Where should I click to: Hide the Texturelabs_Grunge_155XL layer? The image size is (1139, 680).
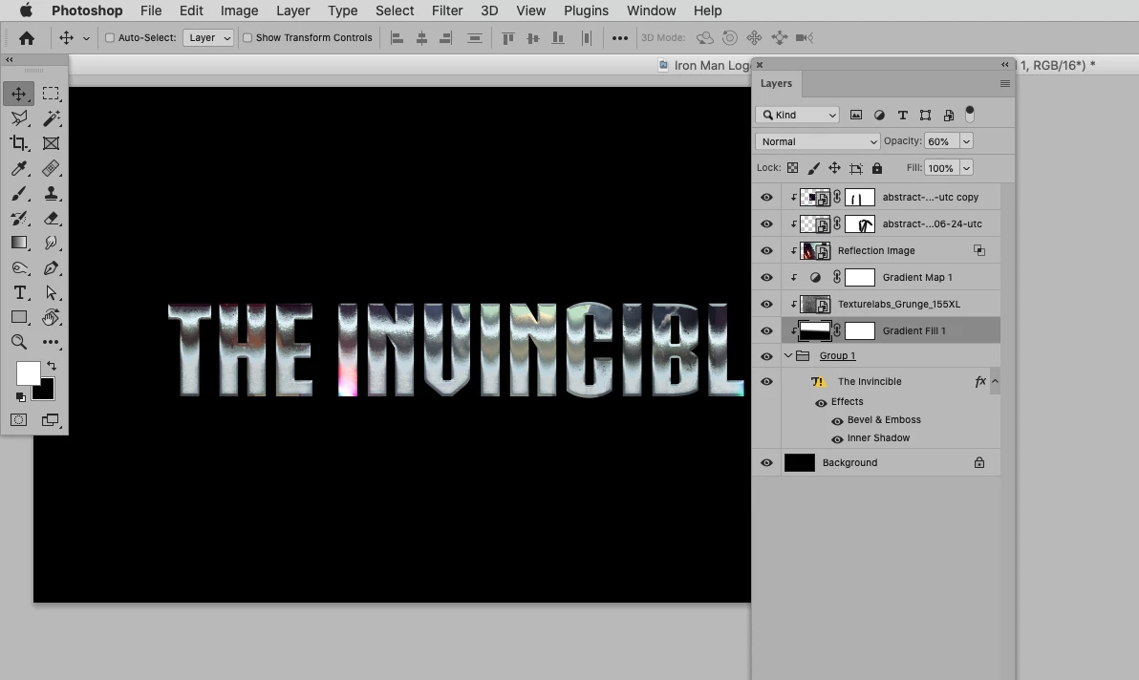766,305
